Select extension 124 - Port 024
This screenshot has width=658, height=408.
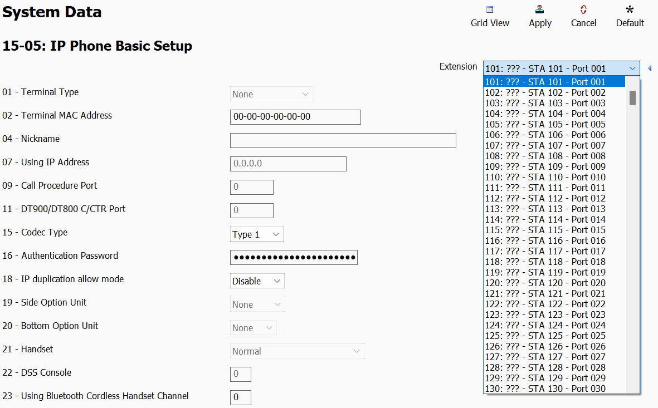pyautogui.click(x=554, y=325)
